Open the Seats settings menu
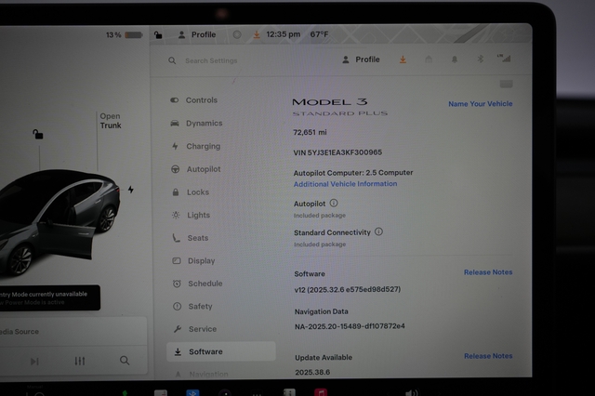 191,238
